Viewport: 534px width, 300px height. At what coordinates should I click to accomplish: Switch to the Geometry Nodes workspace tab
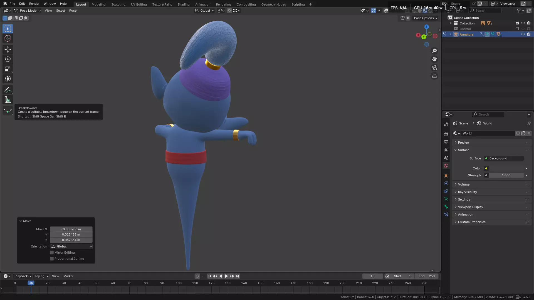(274, 4)
